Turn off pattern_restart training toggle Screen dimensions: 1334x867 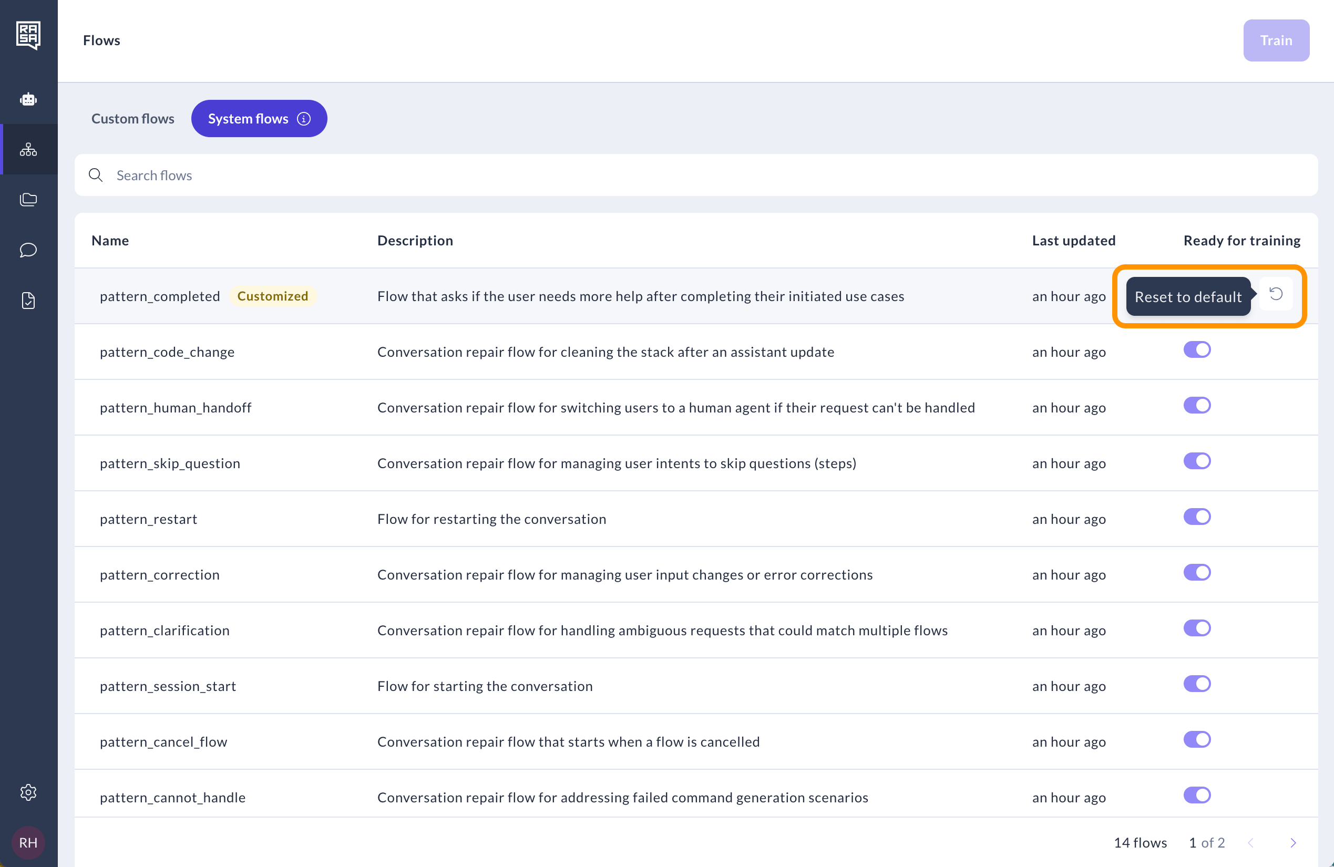[1197, 517]
